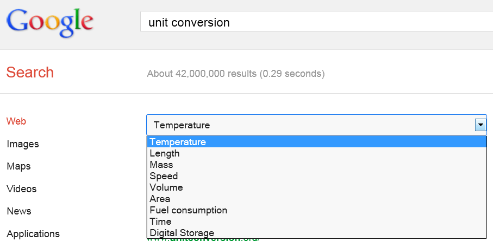Choose the Volume option
The width and height of the screenshot is (493, 241).
pos(166,187)
